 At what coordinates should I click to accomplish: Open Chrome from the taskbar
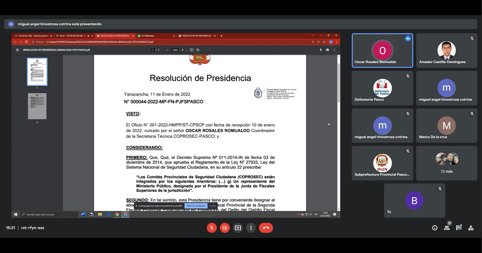tap(117, 214)
